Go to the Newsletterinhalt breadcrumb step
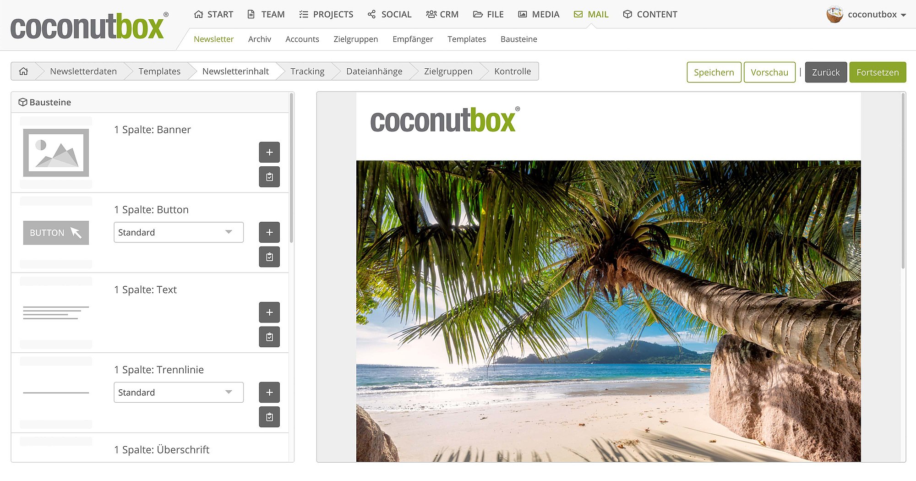The width and height of the screenshot is (916, 481). [x=235, y=71]
